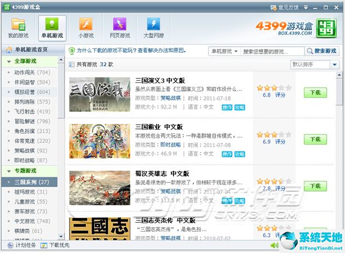Collapse the 全部游戏 section
Viewport: 345px width, 253px height.
(9, 61)
